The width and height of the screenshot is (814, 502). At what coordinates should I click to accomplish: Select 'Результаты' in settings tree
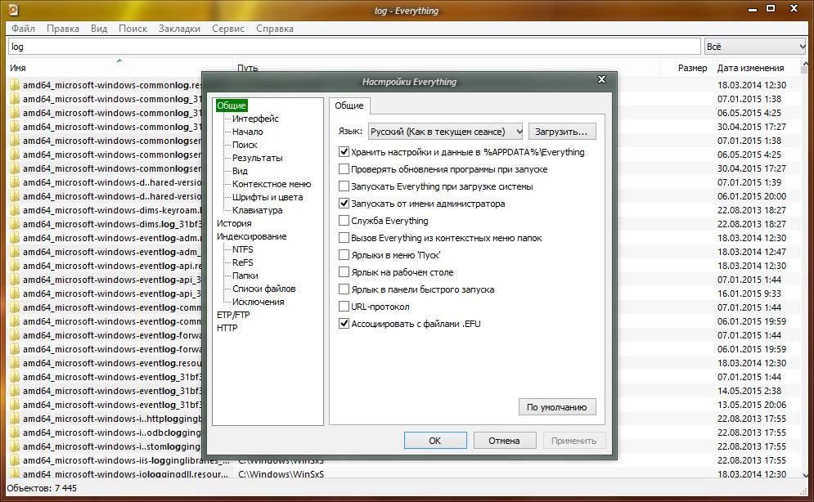point(258,158)
